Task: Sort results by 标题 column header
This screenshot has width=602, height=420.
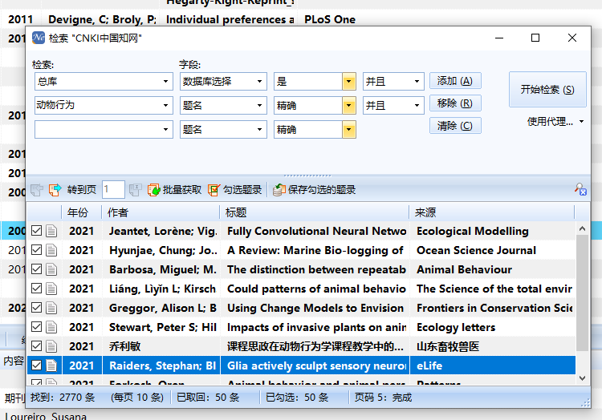Action: tap(315, 212)
